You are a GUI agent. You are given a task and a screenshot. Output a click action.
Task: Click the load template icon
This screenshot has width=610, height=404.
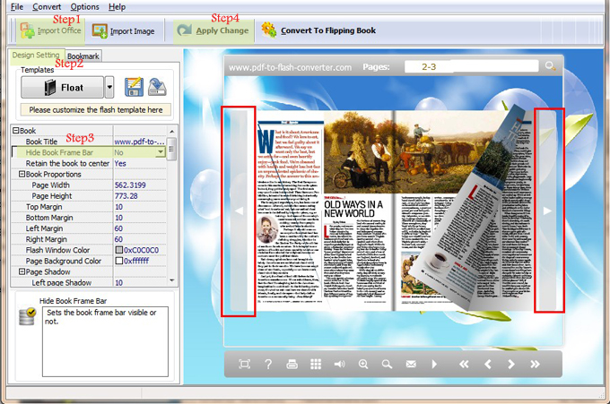[x=157, y=87]
